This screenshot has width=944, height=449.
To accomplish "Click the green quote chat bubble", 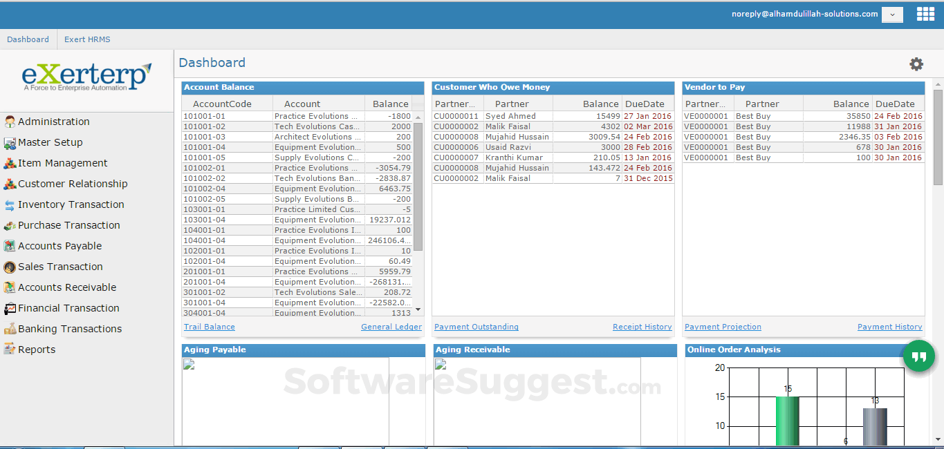I will [919, 356].
